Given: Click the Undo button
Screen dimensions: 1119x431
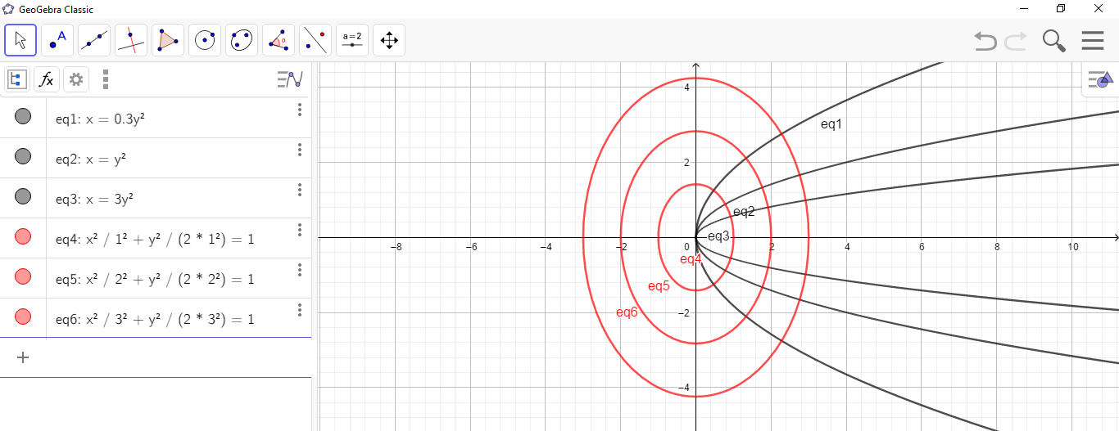Looking at the screenshot, I should [x=985, y=40].
